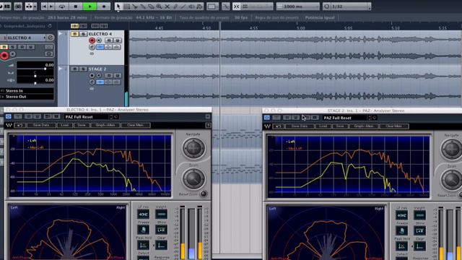
Task: Go to next marker in transport
Action: [x=51, y=6]
